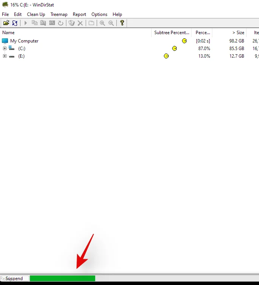Click the green scan progress bar

(63, 279)
